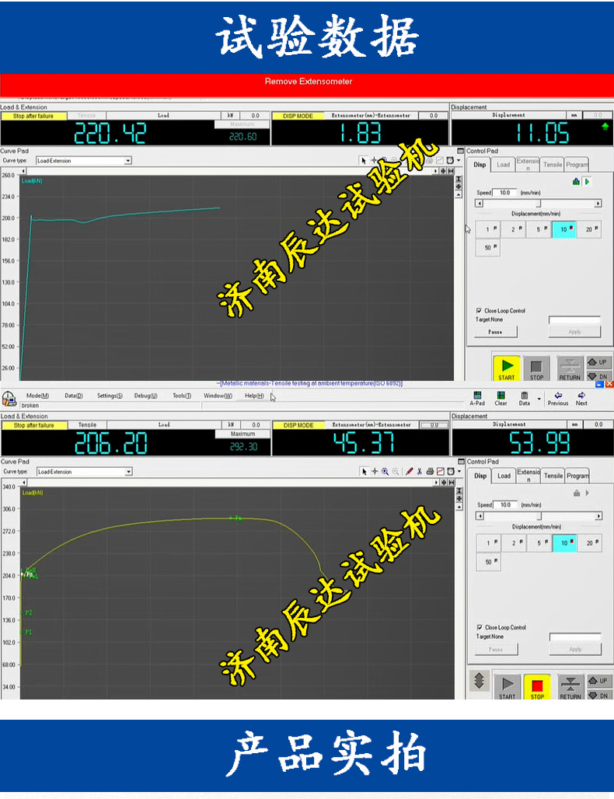Select crosshair tool in lower Curve Pad

click(375, 472)
